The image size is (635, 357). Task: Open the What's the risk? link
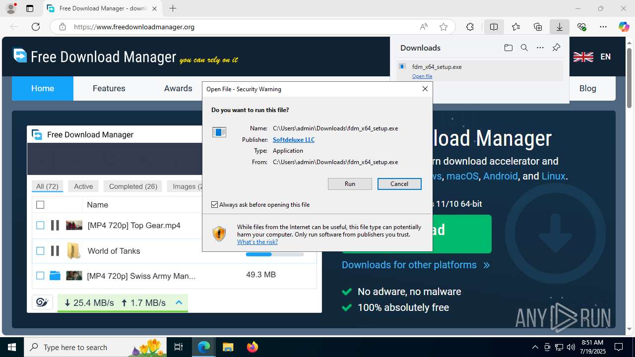click(x=257, y=242)
